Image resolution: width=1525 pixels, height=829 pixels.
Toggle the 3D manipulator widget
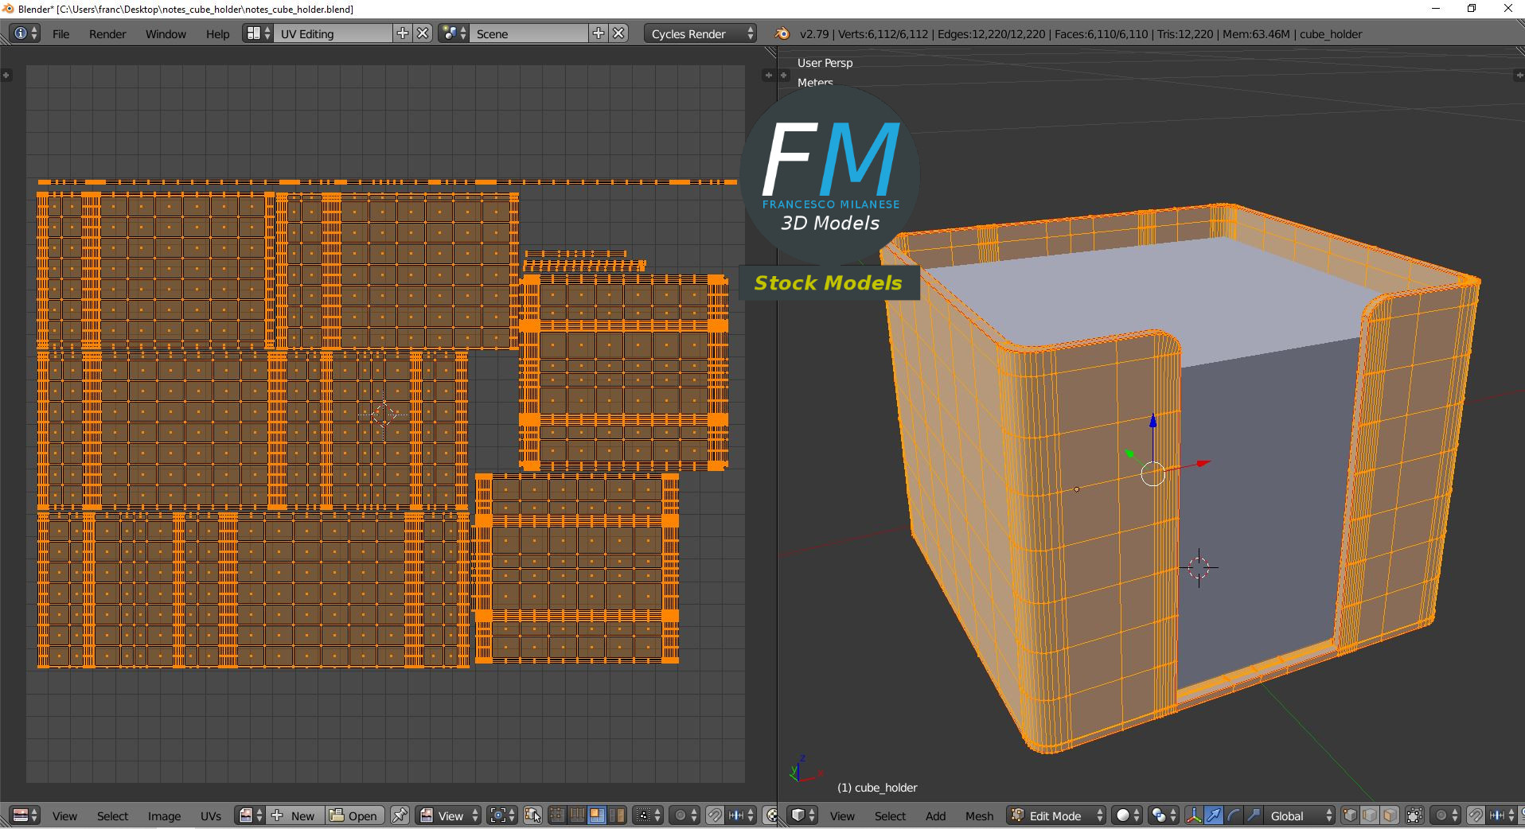click(1194, 815)
